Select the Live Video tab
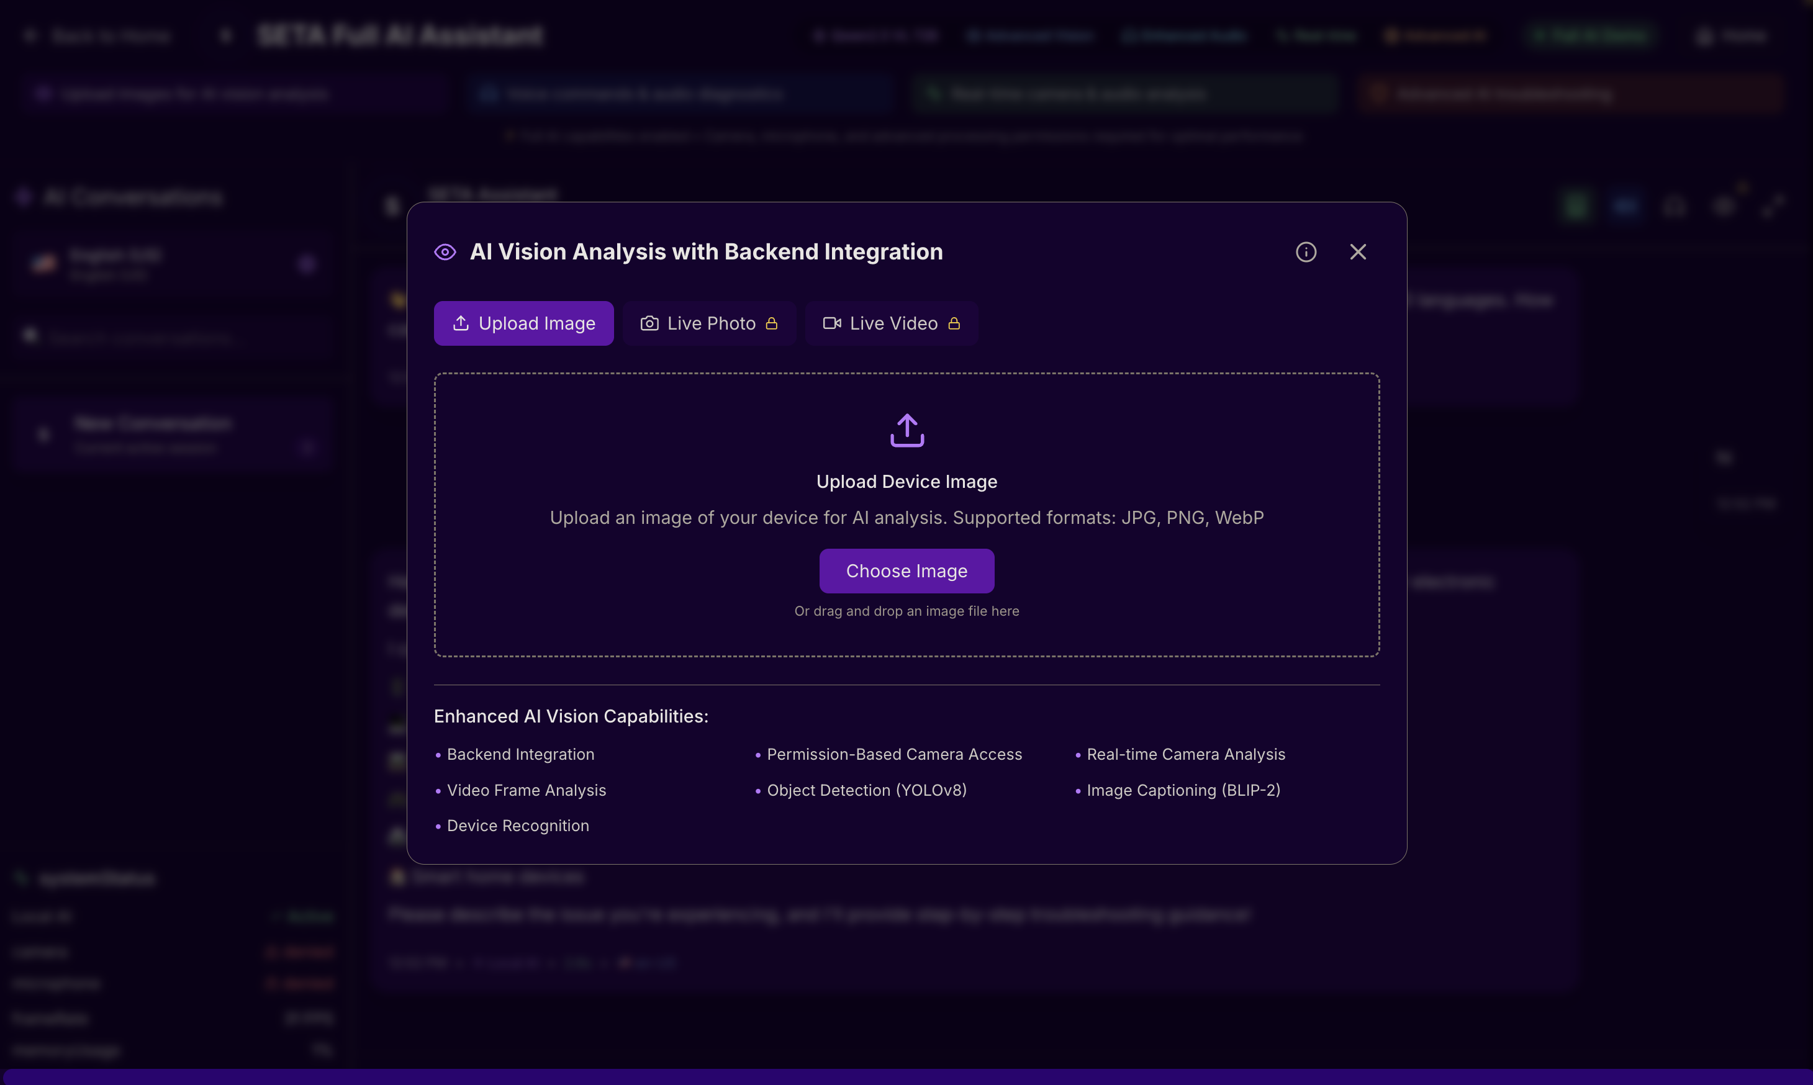The width and height of the screenshot is (1813, 1085). 892,323
